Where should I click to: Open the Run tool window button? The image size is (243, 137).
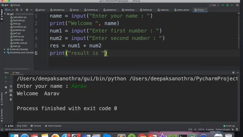(x=9, y=126)
